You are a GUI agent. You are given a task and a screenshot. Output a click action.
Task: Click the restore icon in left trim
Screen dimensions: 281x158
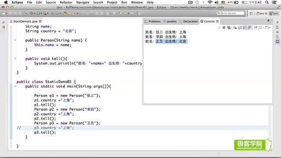click(x=4, y=22)
